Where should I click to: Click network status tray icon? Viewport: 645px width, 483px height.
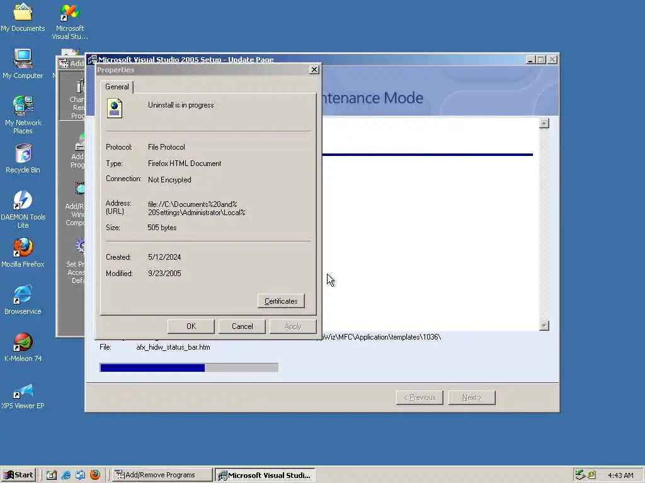click(x=580, y=475)
